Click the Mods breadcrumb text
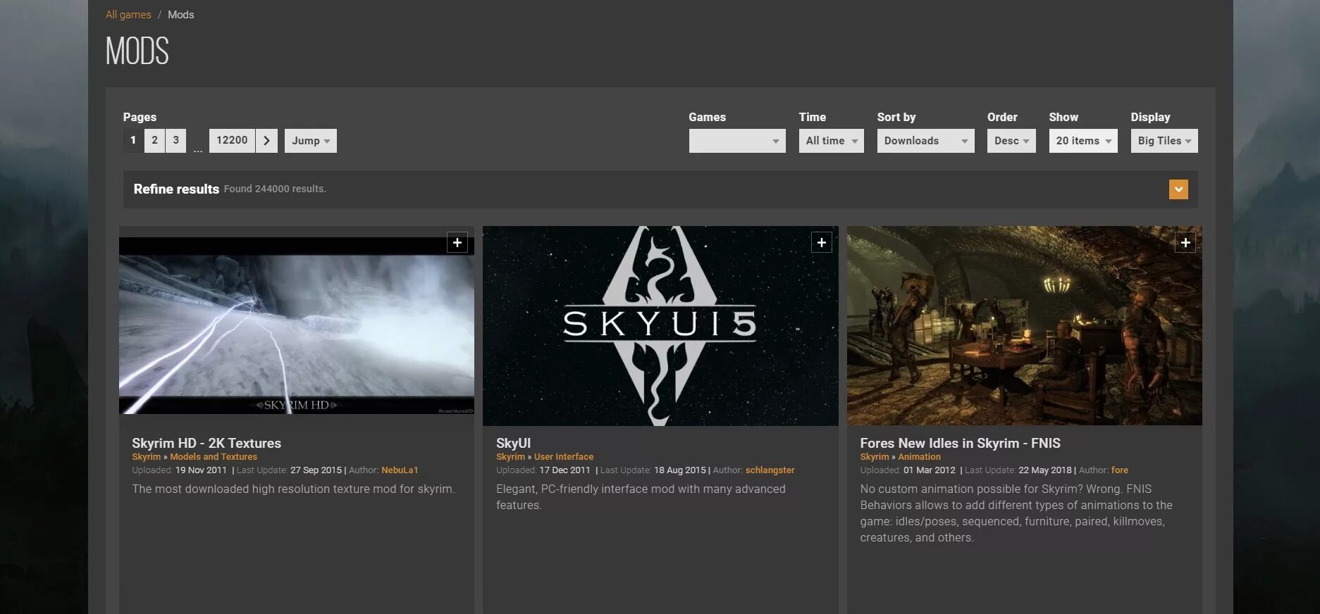 (x=180, y=15)
